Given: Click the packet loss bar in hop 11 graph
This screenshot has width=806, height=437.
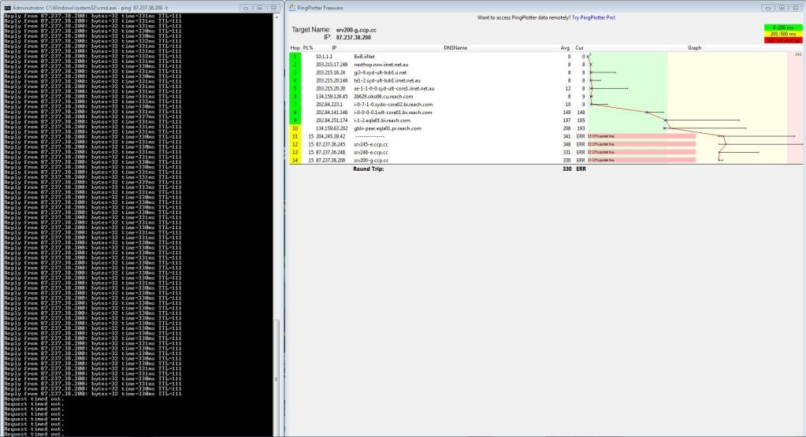Looking at the screenshot, I should (641, 136).
